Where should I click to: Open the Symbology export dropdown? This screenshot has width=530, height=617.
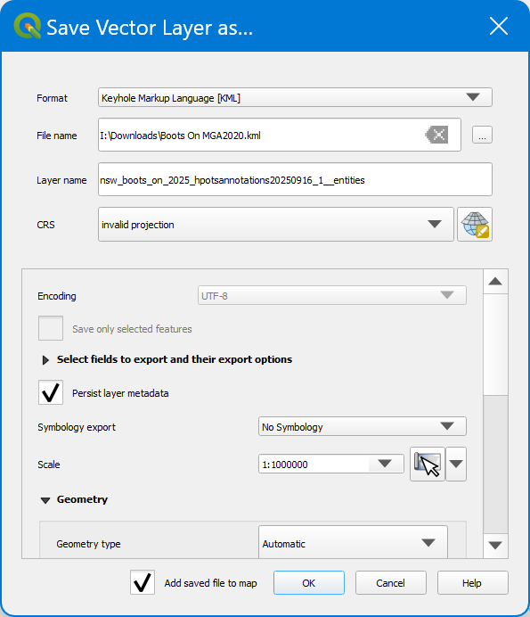[x=363, y=426]
